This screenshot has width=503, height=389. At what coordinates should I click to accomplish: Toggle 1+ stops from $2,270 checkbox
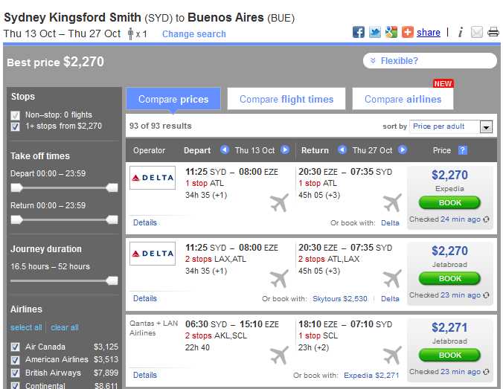(15, 126)
